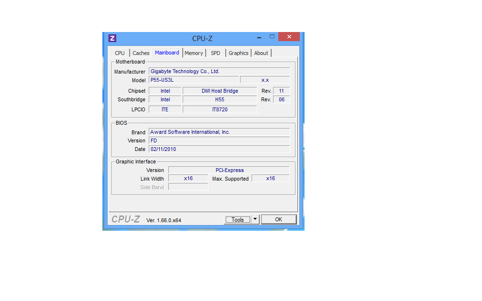The width and height of the screenshot is (482, 301).
Task: Click the DMI Host Bridge field
Action: click(x=220, y=91)
